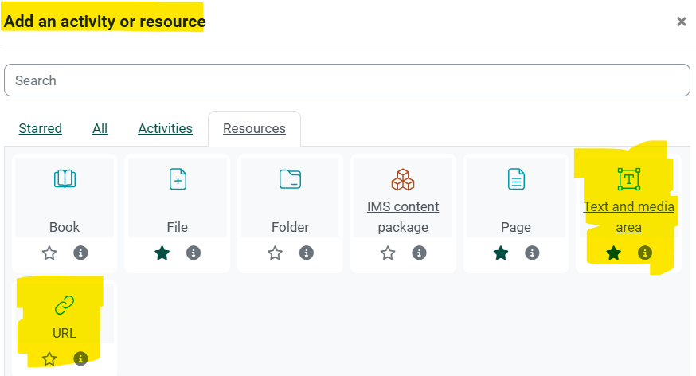Image resolution: width=696 pixels, height=376 pixels.
Task: Select the Resources tab
Action: click(254, 128)
